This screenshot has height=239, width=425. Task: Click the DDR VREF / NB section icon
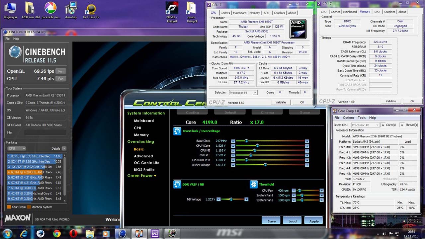pos(177,184)
